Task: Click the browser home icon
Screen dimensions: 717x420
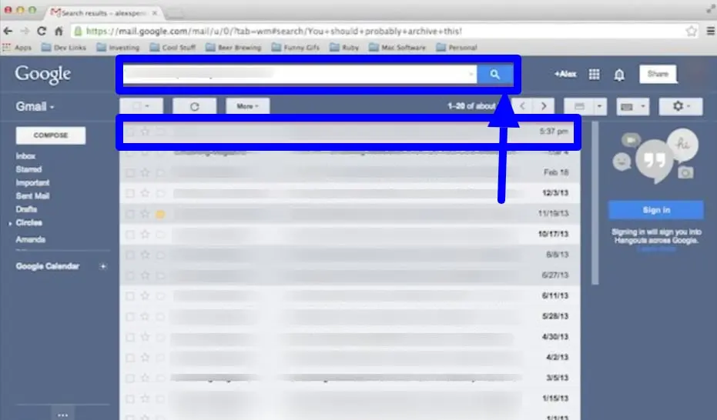Action: tap(59, 31)
